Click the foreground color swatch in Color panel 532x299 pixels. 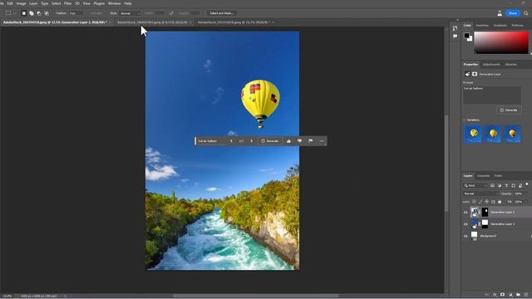[467, 36]
